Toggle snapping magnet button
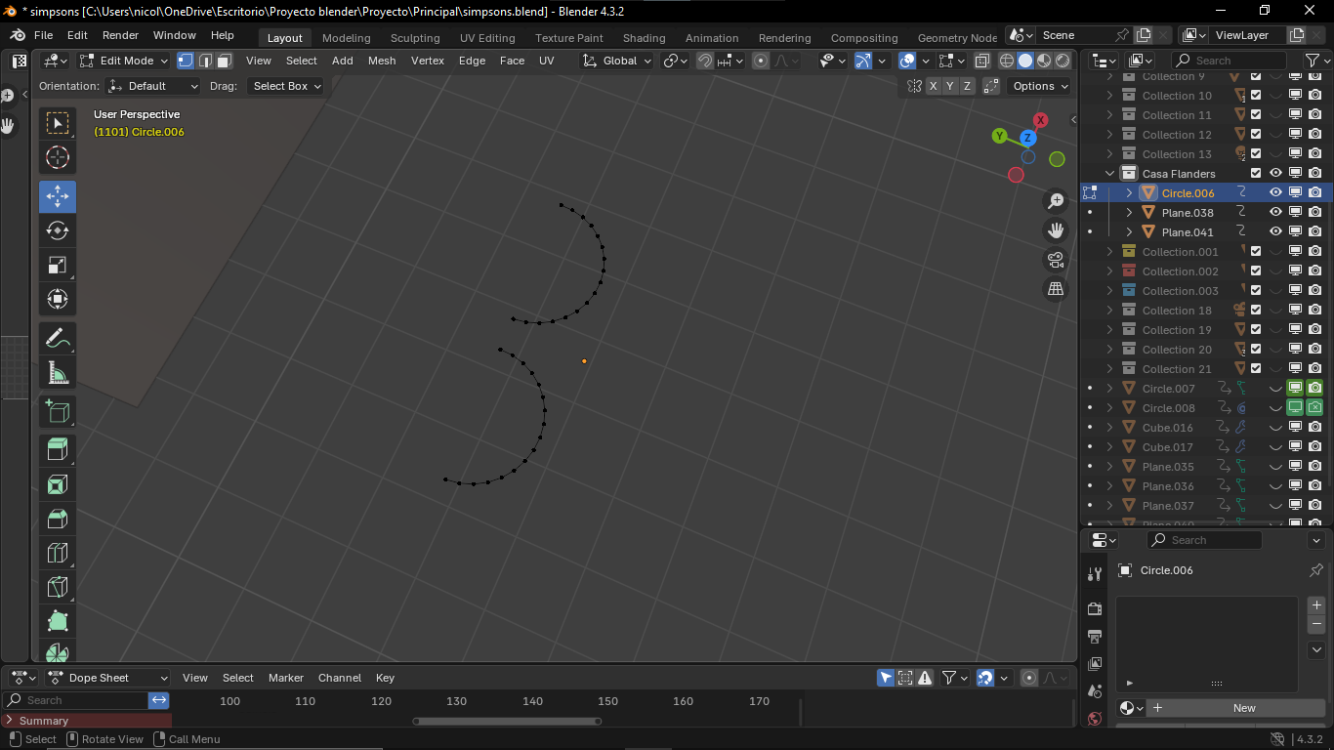1334x750 pixels. pos(705,61)
